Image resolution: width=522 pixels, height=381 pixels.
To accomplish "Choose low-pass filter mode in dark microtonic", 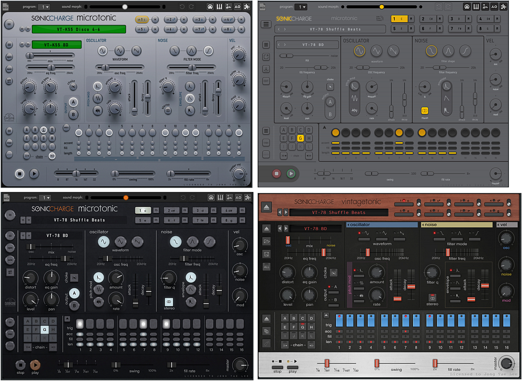I will pos(176,242).
